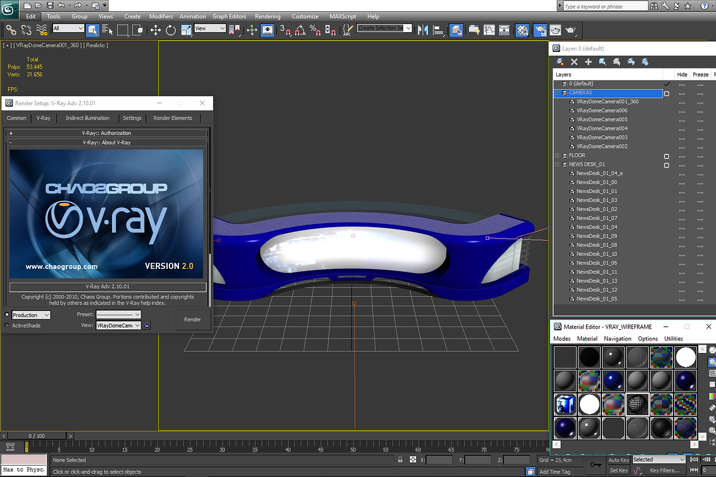716x477 pixels.
Task: Open the render Preset dropdown
Action: click(x=118, y=314)
